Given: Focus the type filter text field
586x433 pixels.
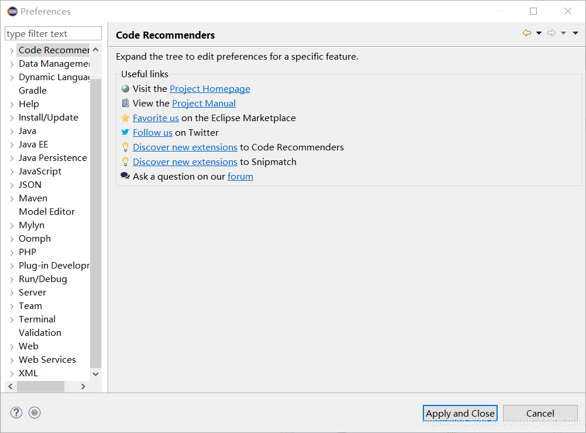Looking at the screenshot, I should tap(53, 33).
